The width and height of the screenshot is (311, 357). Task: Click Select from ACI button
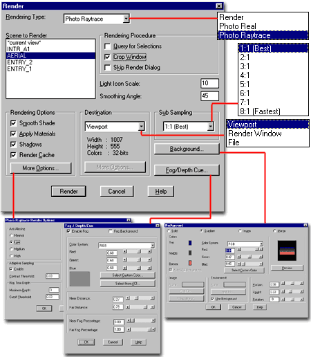(x=128, y=284)
